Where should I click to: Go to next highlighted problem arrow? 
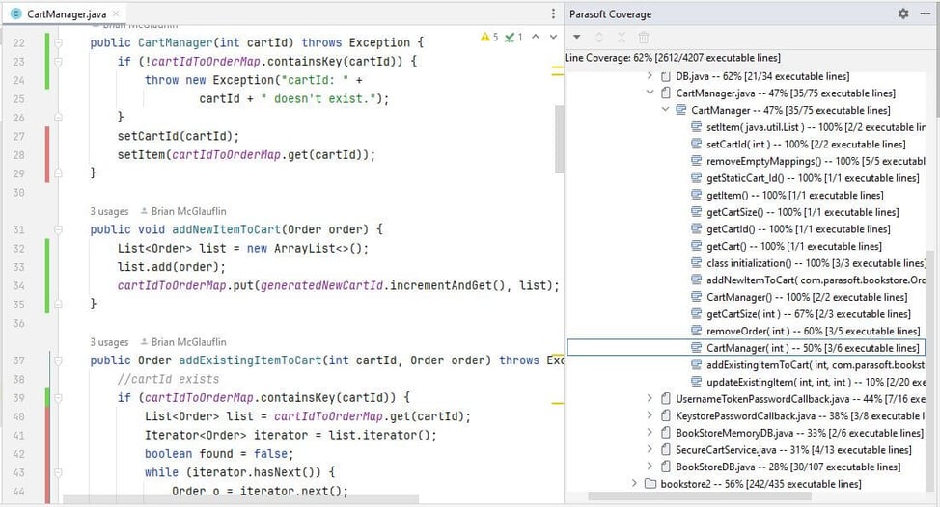pos(553,38)
